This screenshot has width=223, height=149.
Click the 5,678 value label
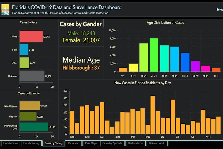pyautogui.click(x=32, y=63)
